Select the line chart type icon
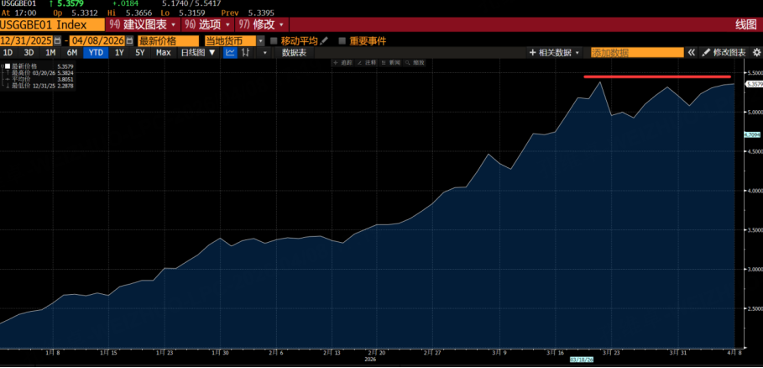This screenshot has height=368, width=763. (x=230, y=53)
